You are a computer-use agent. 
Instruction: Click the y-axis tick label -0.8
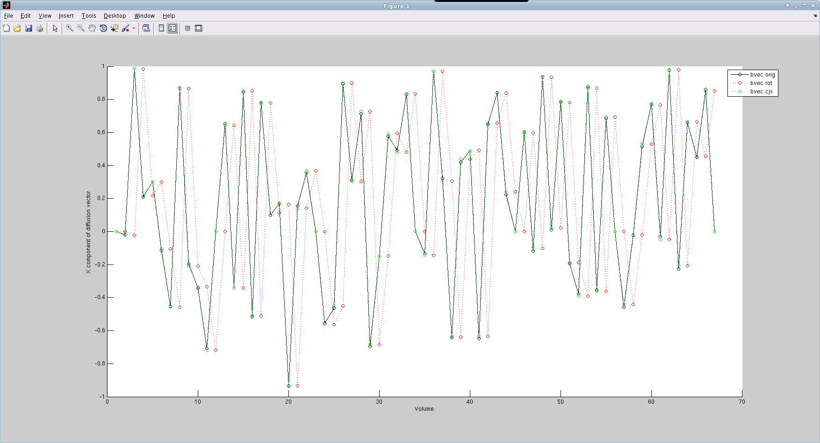click(100, 363)
